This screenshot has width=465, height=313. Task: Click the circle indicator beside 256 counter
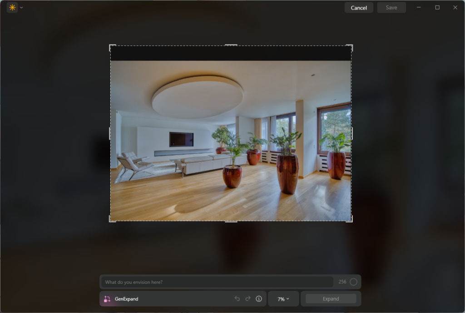pos(353,282)
